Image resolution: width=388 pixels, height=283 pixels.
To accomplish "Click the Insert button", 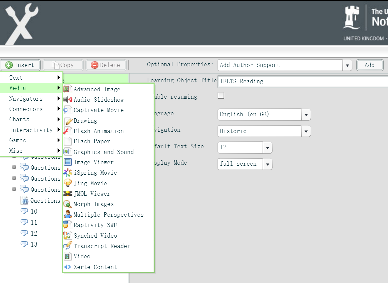I will point(20,65).
